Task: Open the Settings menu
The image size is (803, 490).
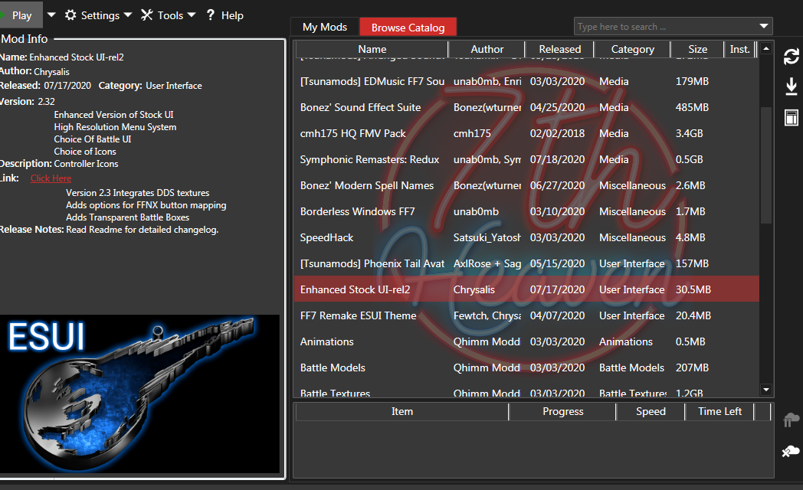Action: [99, 15]
